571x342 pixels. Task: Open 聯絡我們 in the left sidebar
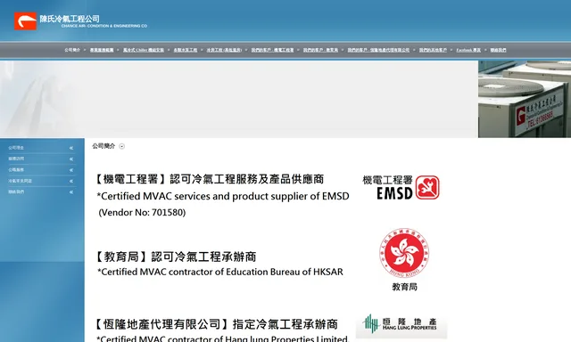tap(16, 191)
